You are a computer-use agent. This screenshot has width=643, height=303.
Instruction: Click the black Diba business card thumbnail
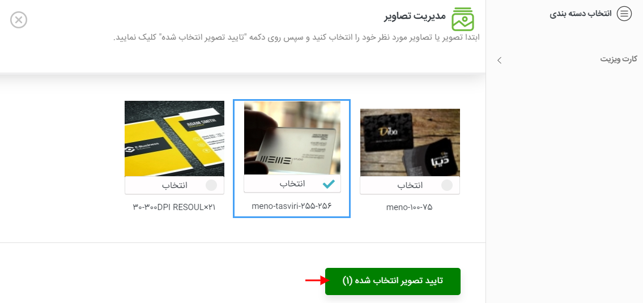pos(410,143)
